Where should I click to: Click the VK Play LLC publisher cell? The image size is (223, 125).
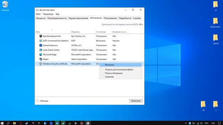[x=76, y=45]
